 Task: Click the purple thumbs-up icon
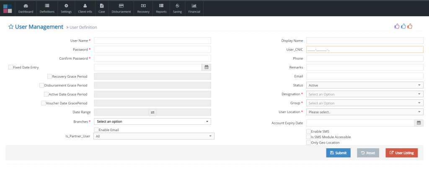pyautogui.click(x=397, y=26)
